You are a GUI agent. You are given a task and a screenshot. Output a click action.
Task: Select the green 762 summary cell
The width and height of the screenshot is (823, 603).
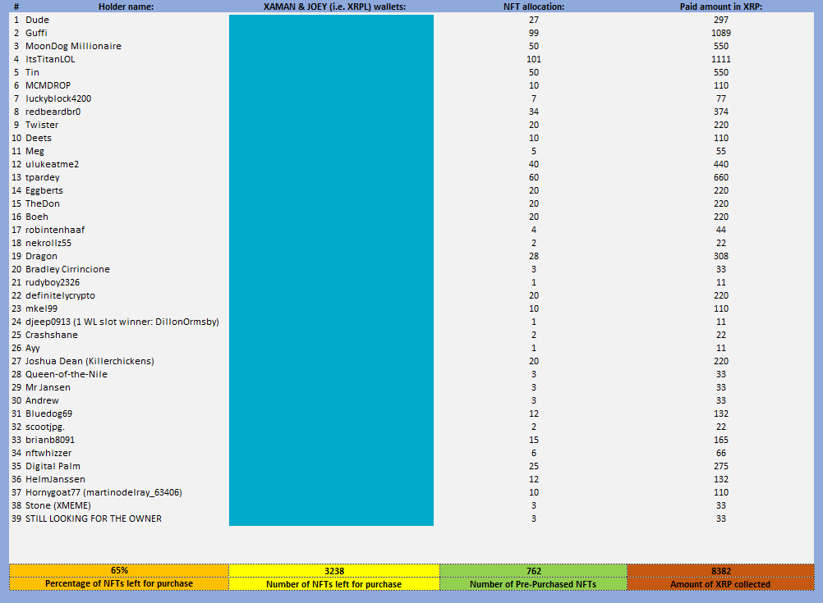point(534,570)
